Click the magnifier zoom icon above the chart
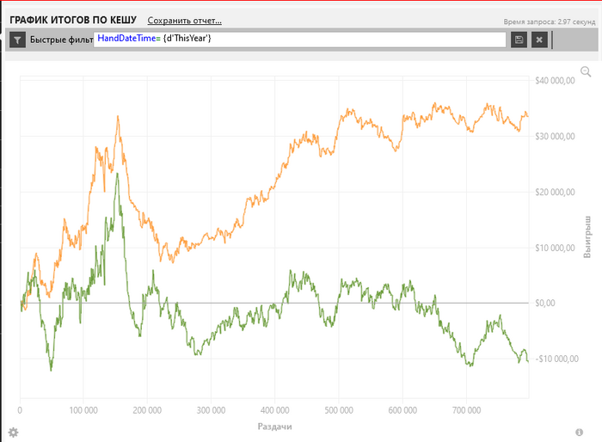The image size is (602, 442). click(x=586, y=71)
